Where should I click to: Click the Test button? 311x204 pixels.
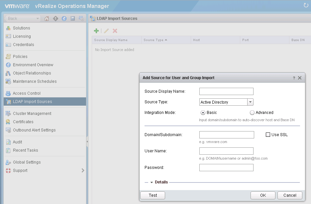pyautogui.click(x=153, y=195)
